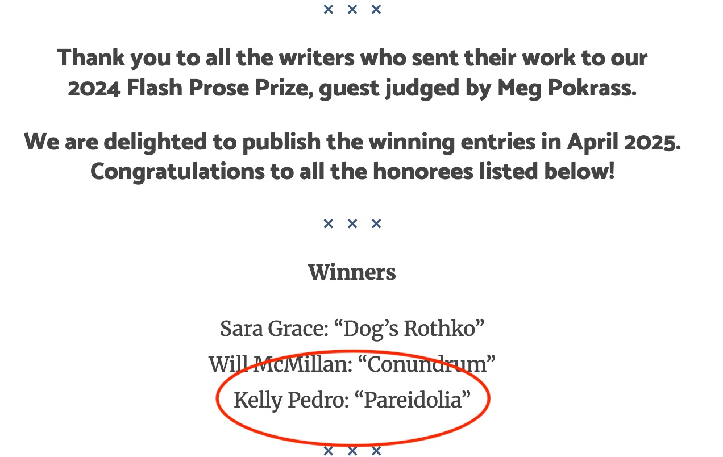Click the first X in the bottom divider
This screenshot has width=723, height=457.
click(328, 451)
